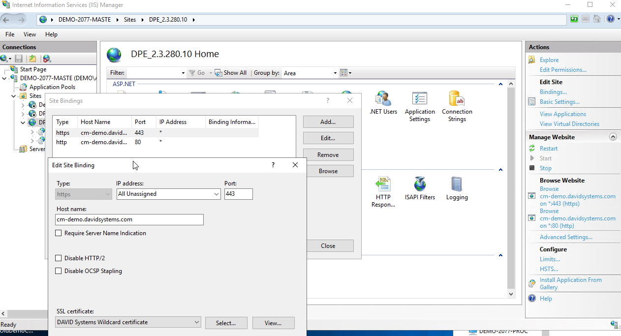Open the Application Settings icon
This screenshot has height=336, width=621.
point(419,99)
